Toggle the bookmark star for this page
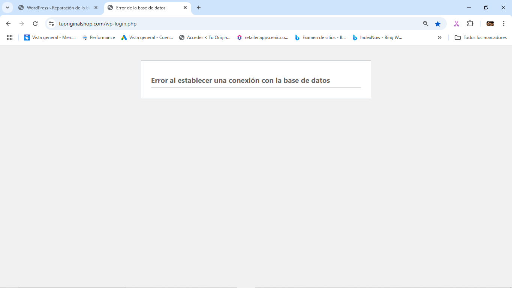Image resolution: width=512 pixels, height=288 pixels. (x=438, y=24)
